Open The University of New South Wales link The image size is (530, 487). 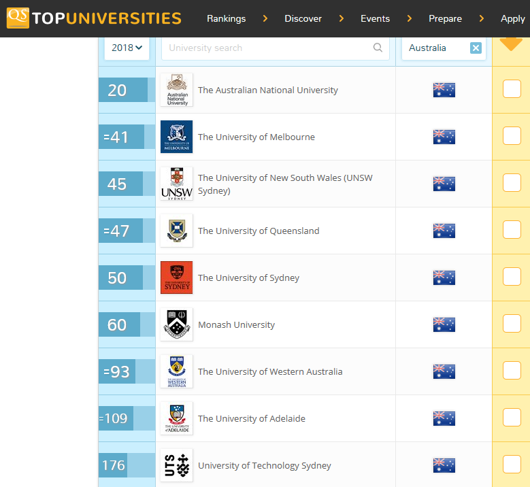coord(285,184)
